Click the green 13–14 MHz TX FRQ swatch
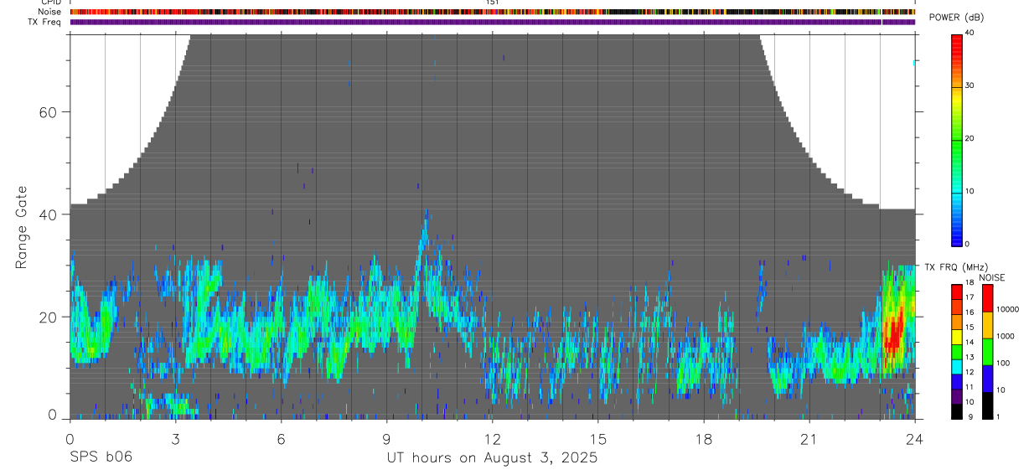 (956, 352)
